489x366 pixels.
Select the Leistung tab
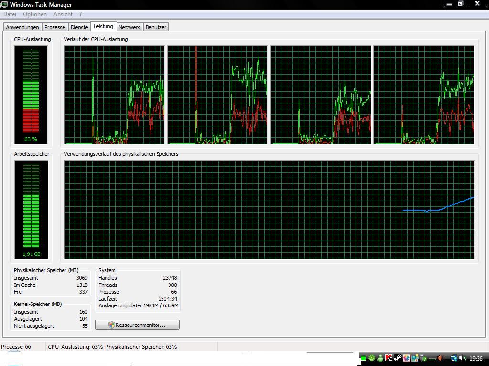(103, 27)
